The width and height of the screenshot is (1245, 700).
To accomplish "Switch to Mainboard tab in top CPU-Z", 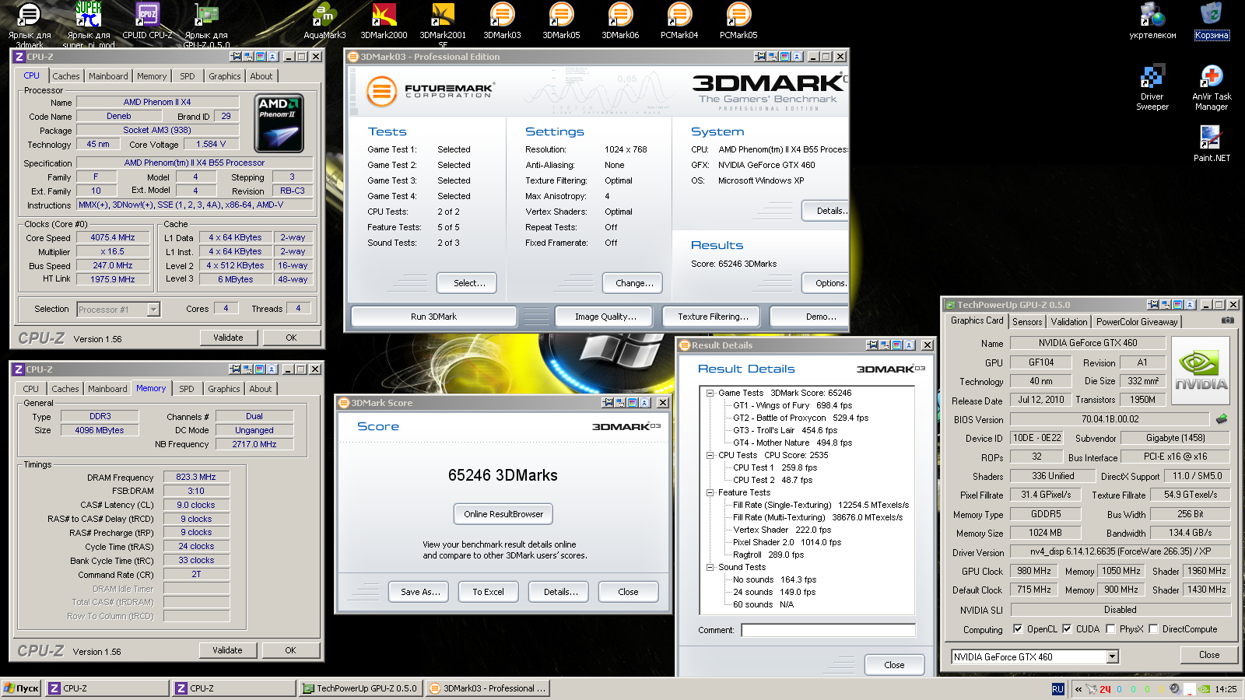I will click(x=108, y=76).
